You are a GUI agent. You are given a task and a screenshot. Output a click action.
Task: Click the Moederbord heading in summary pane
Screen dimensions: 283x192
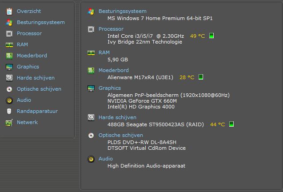114,70
